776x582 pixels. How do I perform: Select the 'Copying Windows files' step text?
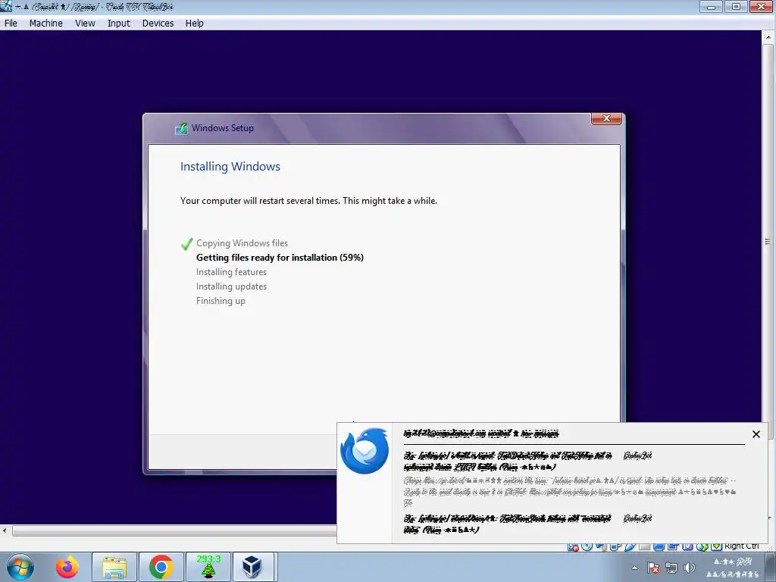(x=242, y=243)
